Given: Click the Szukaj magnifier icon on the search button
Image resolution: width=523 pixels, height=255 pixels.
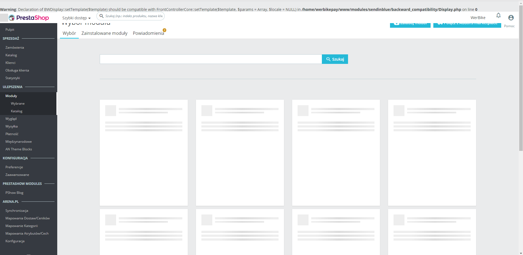Looking at the screenshot, I should pos(328,59).
